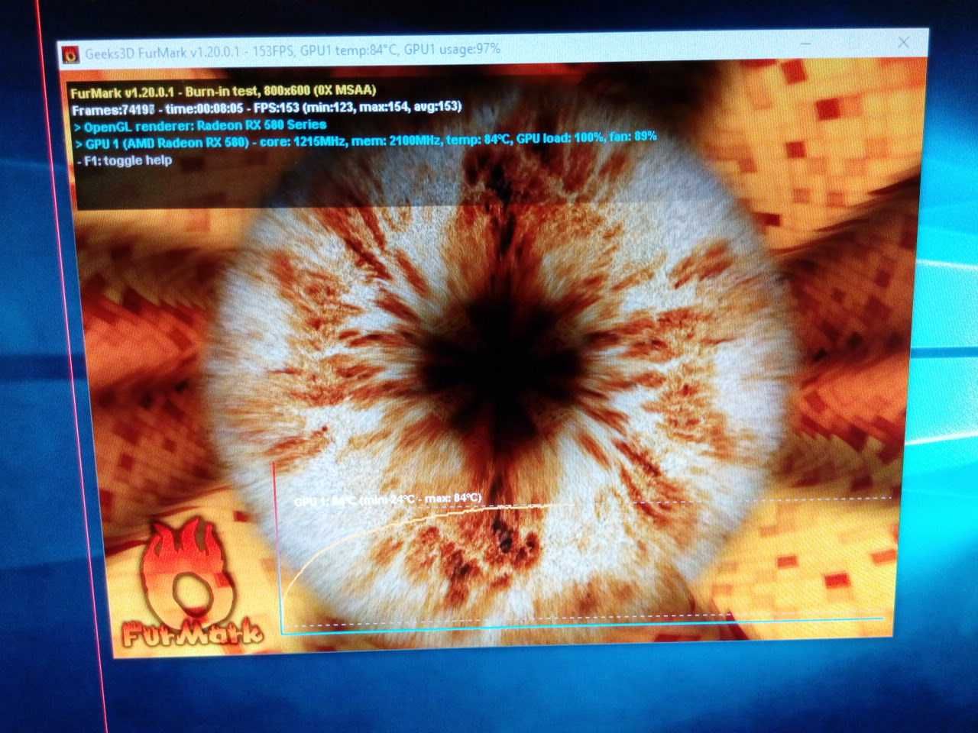
Task: Close the FurMark window
Action: (903, 43)
